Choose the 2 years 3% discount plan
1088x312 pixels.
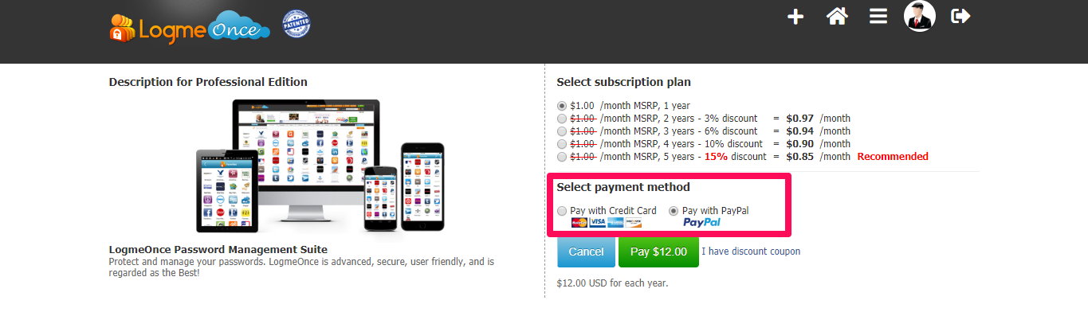(562, 119)
